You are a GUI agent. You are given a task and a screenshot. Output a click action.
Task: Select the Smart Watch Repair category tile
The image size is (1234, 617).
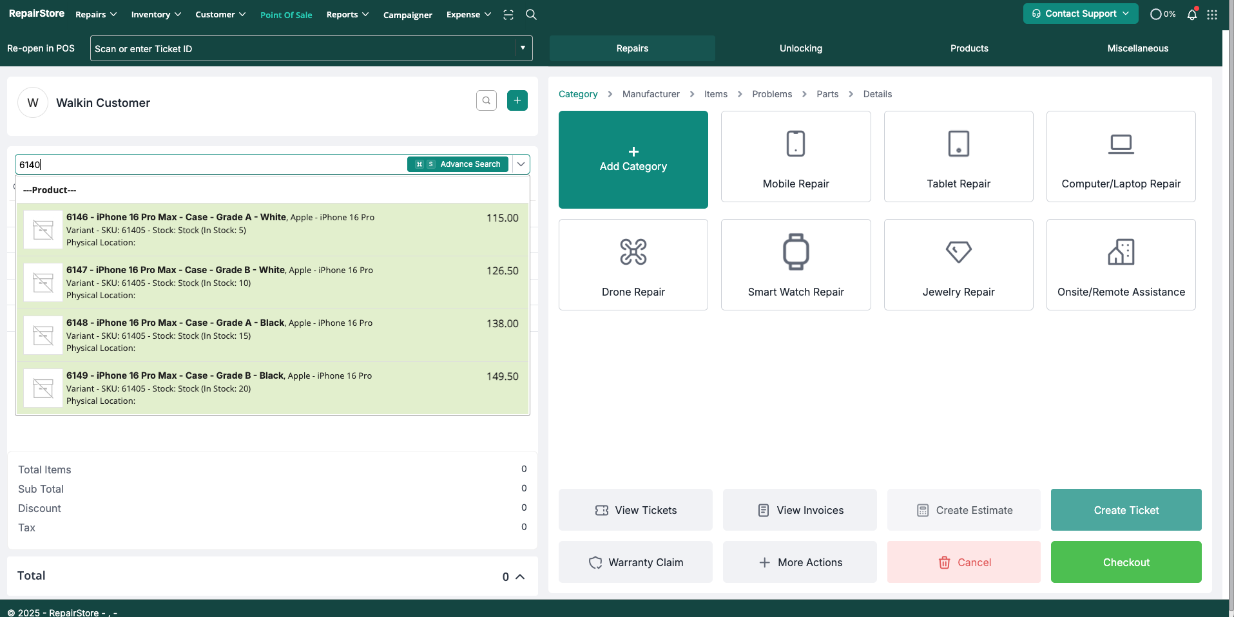[x=796, y=265]
